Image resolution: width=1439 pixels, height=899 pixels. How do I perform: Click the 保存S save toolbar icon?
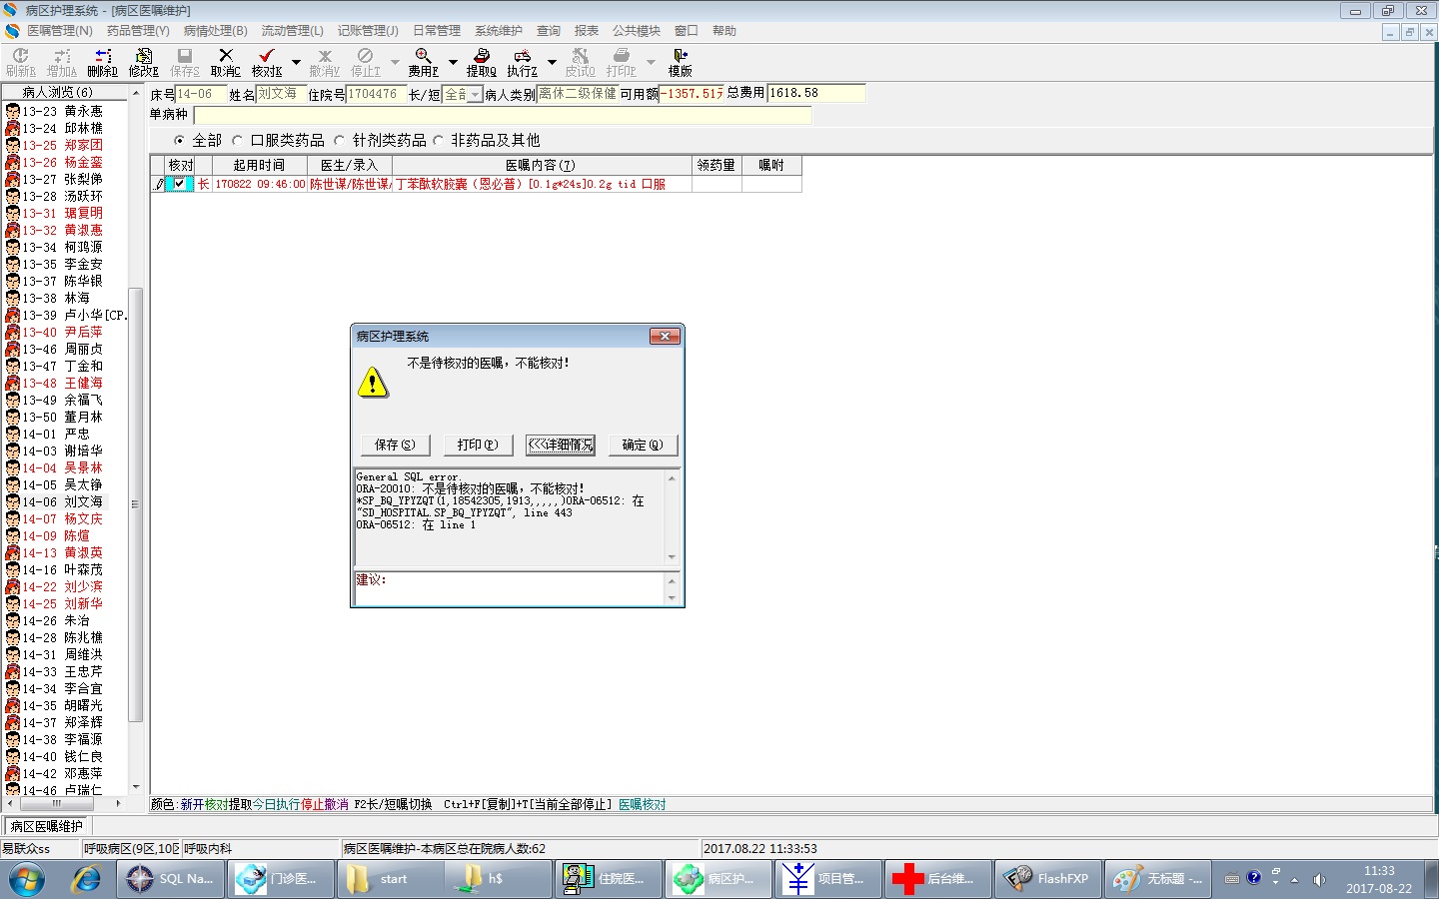(184, 62)
